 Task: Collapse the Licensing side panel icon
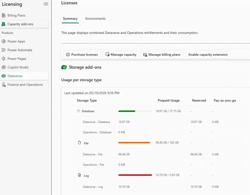46,4
